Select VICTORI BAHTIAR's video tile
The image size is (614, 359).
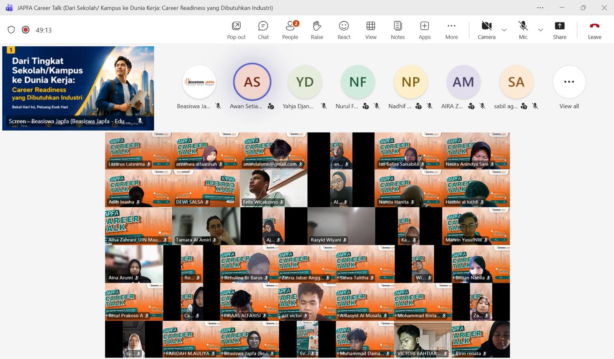[423, 339]
